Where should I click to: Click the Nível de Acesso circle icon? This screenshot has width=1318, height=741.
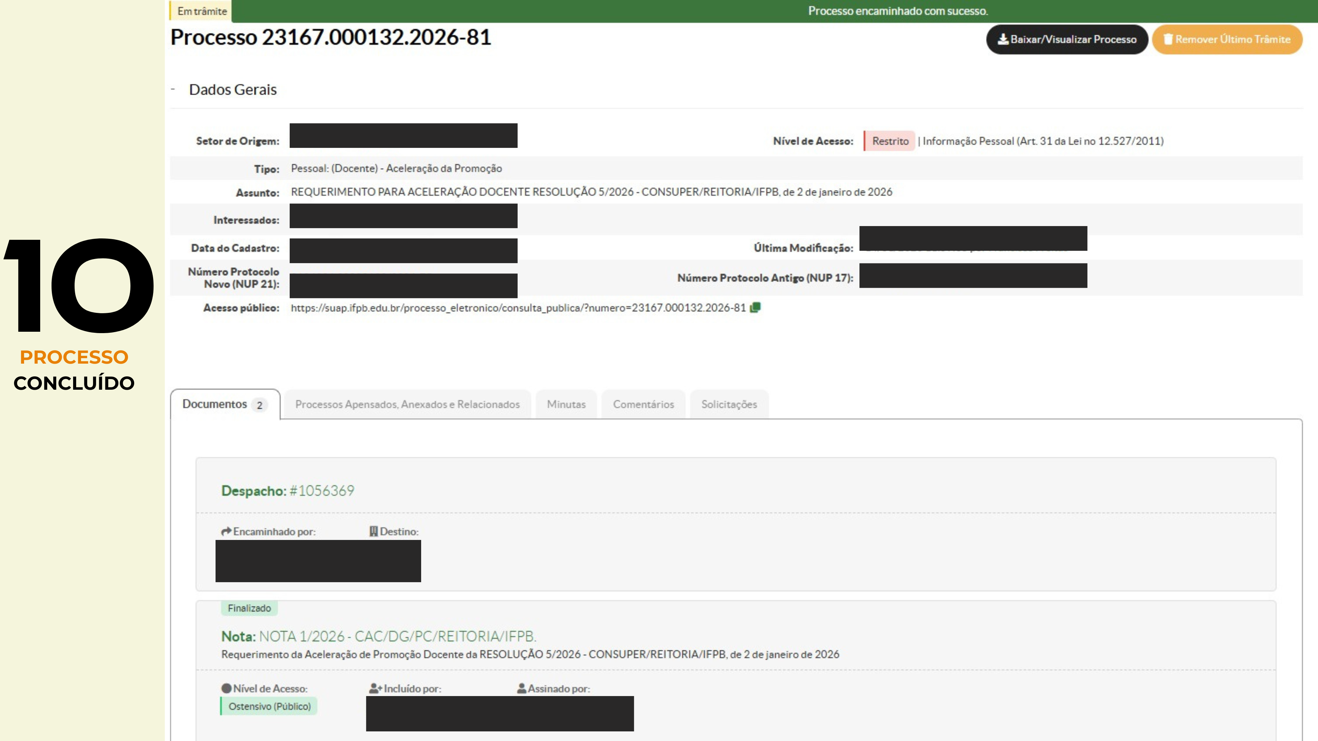[x=226, y=688]
